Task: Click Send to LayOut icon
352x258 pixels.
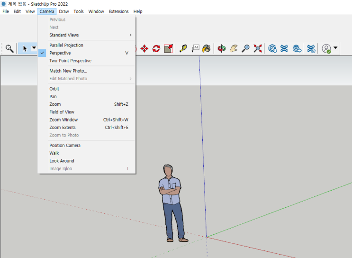Action: pyautogui.click(x=297, y=48)
